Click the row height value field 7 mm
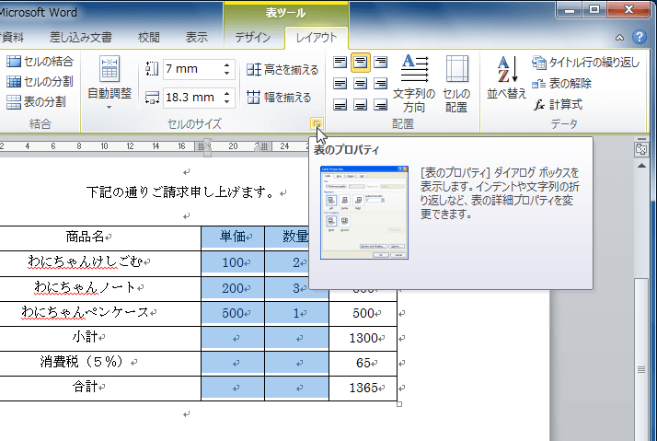657x441 pixels. pyautogui.click(x=192, y=69)
